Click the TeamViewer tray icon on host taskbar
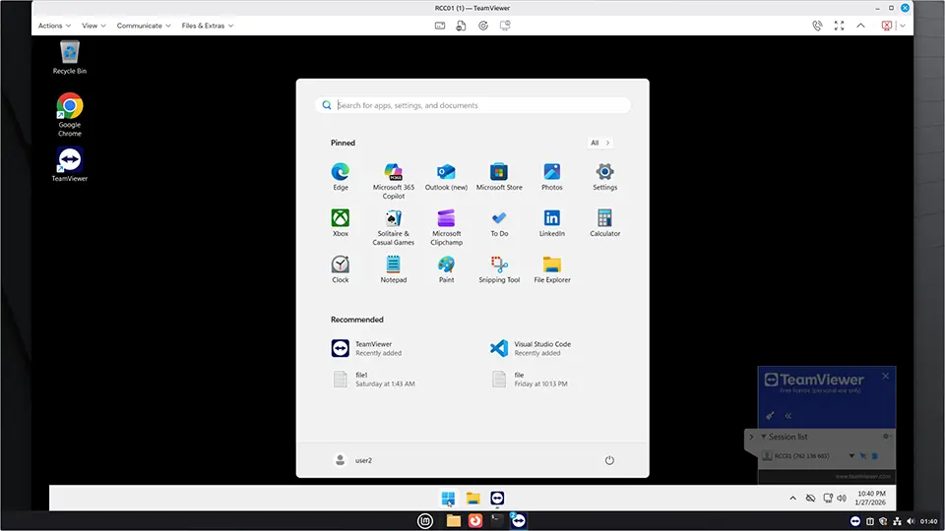This screenshot has height=531, width=945. tap(855, 521)
